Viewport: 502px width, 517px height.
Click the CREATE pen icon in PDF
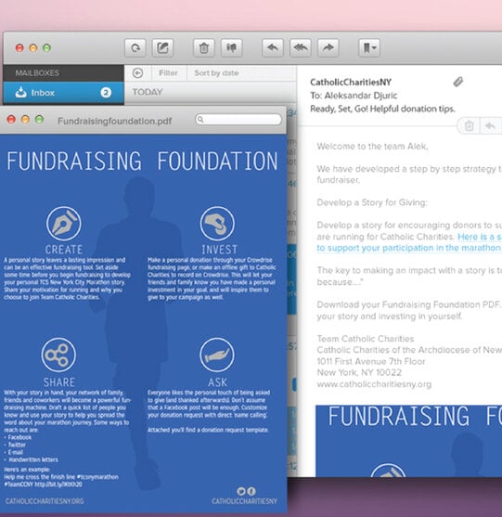[64, 224]
